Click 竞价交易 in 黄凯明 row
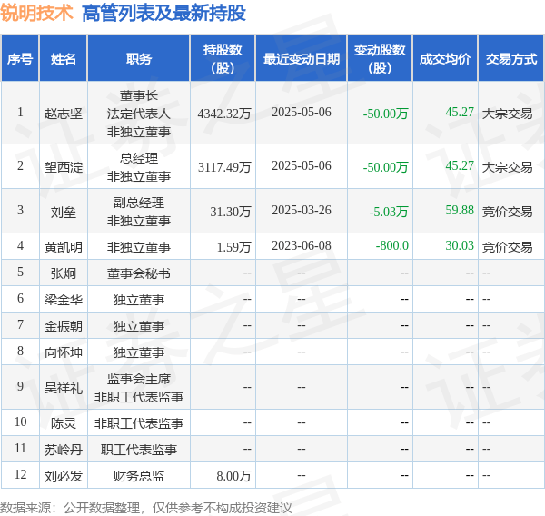Viewport: 545px width, 516px height. [507, 247]
